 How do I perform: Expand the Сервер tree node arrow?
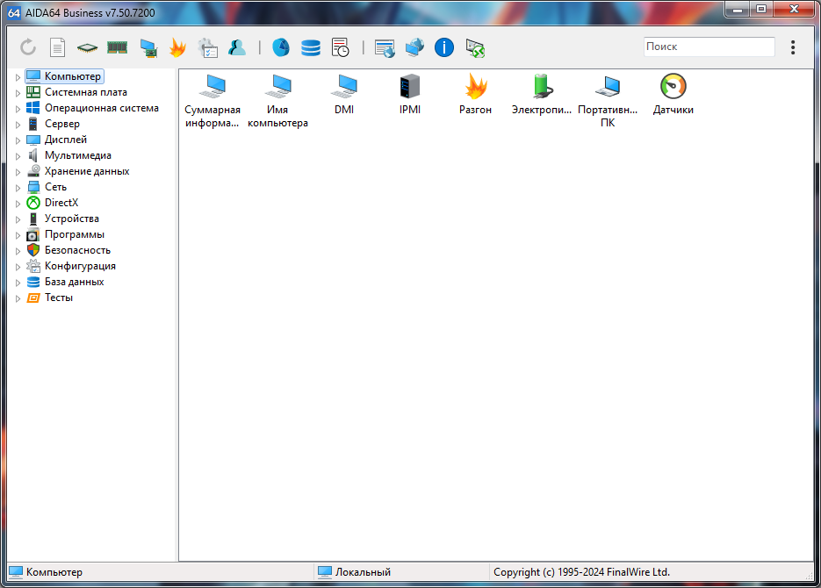(18, 125)
